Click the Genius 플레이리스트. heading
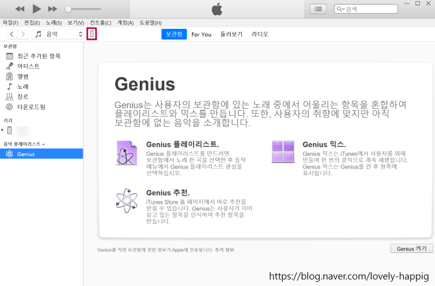 pos(183,145)
